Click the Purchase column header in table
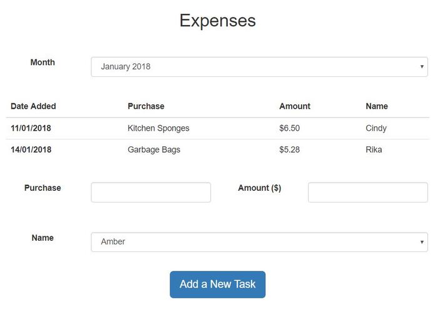Image resolution: width=435 pixels, height=309 pixels. (146, 106)
